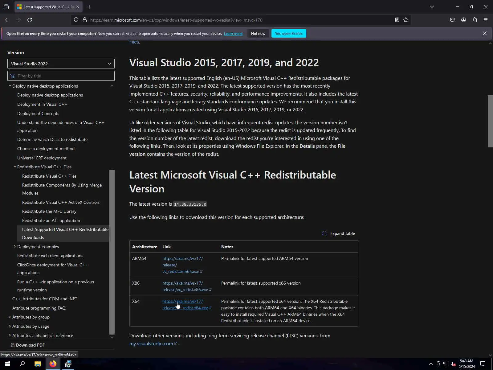Open C++ Attributes for COM and .NET
The height and width of the screenshot is (370, 493).
[x=45, y=299]
